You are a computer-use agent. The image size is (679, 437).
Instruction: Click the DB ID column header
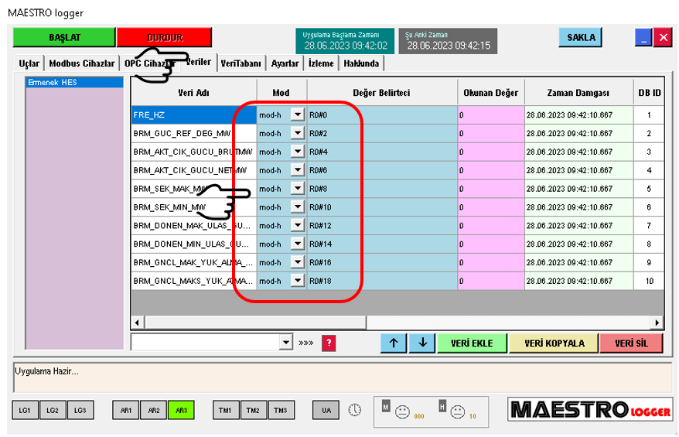pos(649,93)
